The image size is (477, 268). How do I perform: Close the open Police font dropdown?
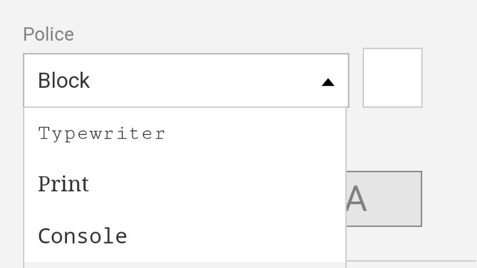tap(328, 82)
